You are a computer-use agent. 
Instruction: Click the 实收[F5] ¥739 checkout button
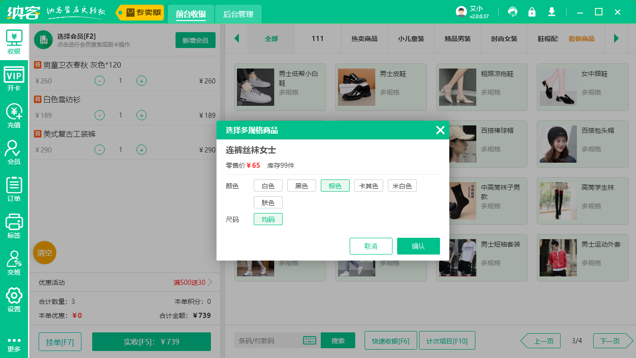[x=151, y=342]
